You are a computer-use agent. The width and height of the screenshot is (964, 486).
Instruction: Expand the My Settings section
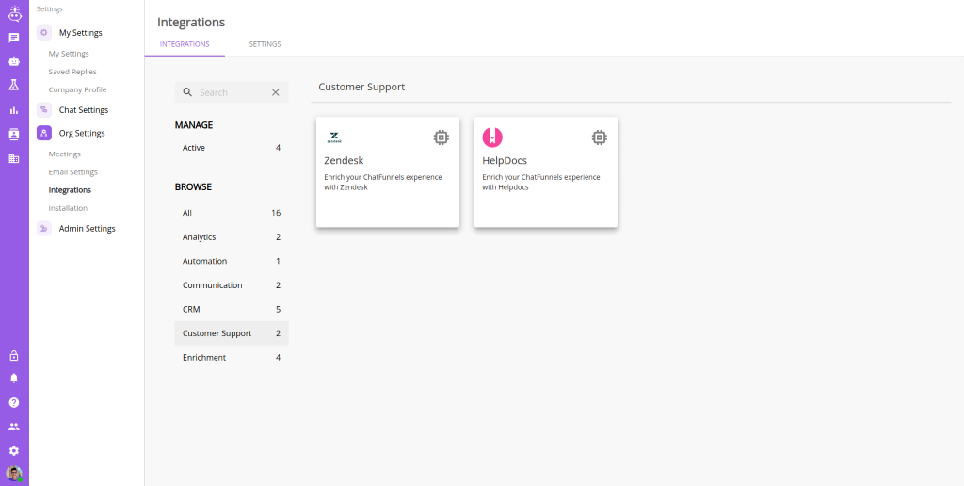(x=81, y=33)
